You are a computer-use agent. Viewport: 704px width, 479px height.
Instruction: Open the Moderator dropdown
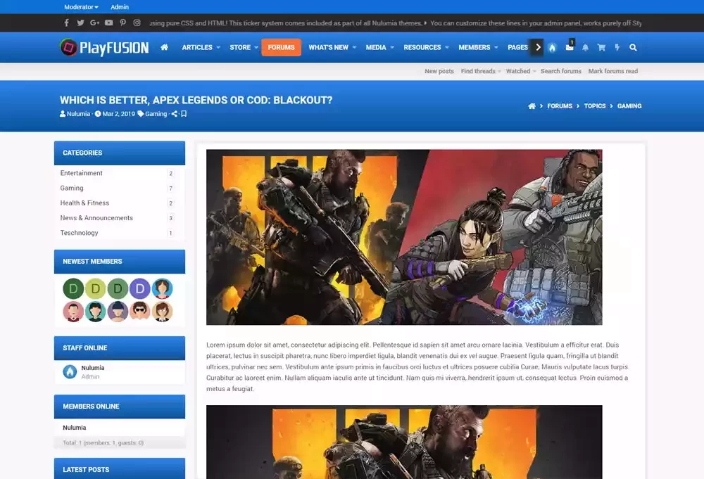81,7
